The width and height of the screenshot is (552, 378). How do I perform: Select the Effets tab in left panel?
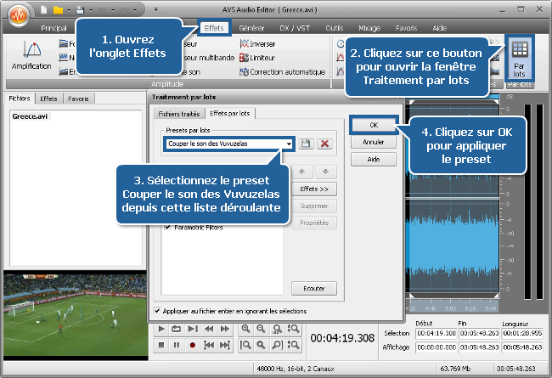(x=48, y=99)
